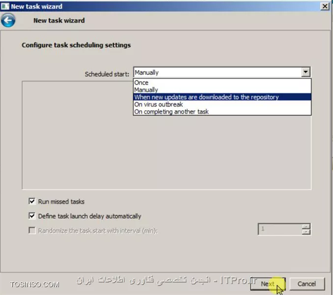Increase the interval with spinner up arrow

click(x=306, y=226)
